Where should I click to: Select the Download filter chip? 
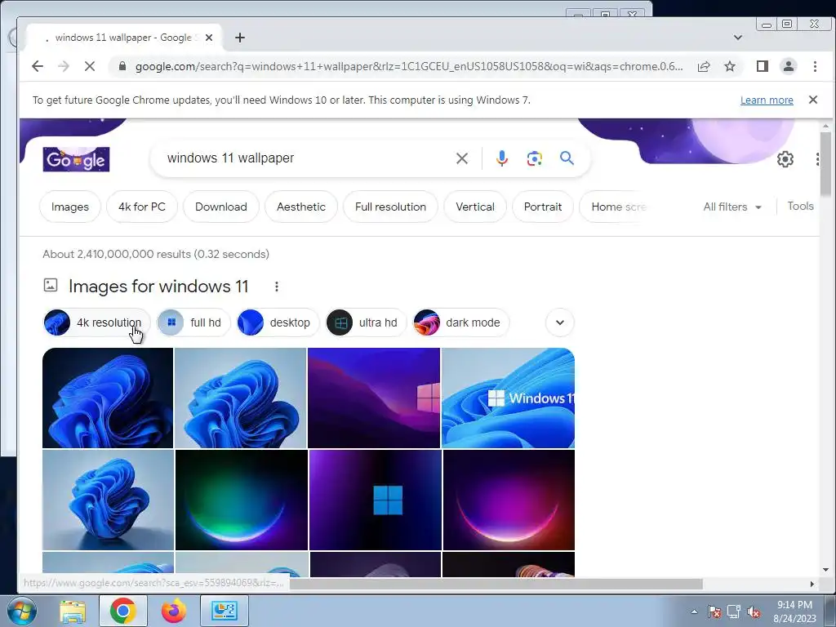[x=220, y=207]
